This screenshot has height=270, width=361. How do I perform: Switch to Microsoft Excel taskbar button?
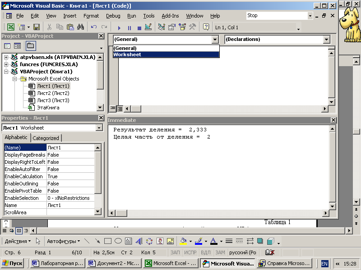coord(171,263)
